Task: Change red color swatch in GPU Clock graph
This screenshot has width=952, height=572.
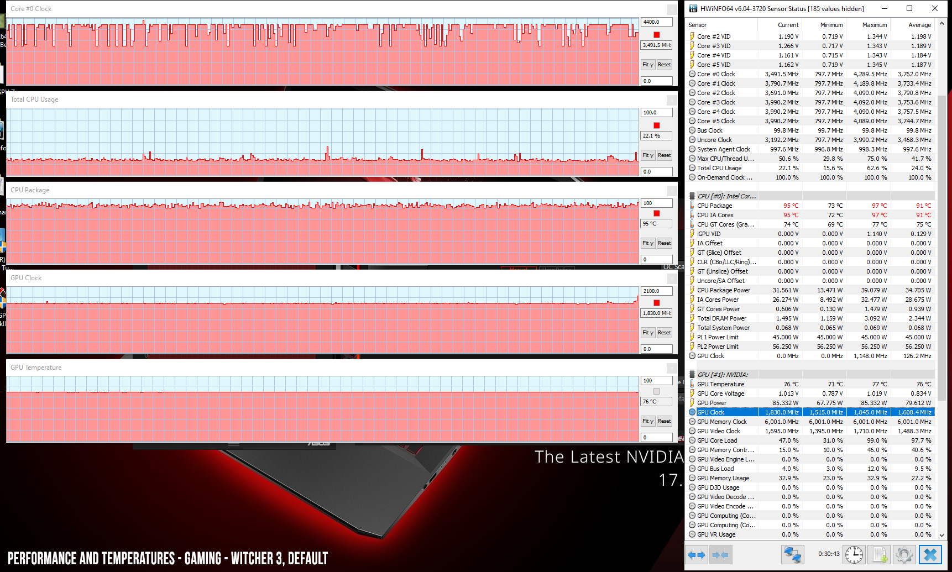Action: tap(657, 303)
